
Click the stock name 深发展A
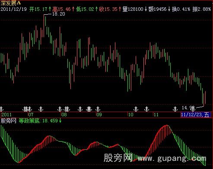(11, 3)
